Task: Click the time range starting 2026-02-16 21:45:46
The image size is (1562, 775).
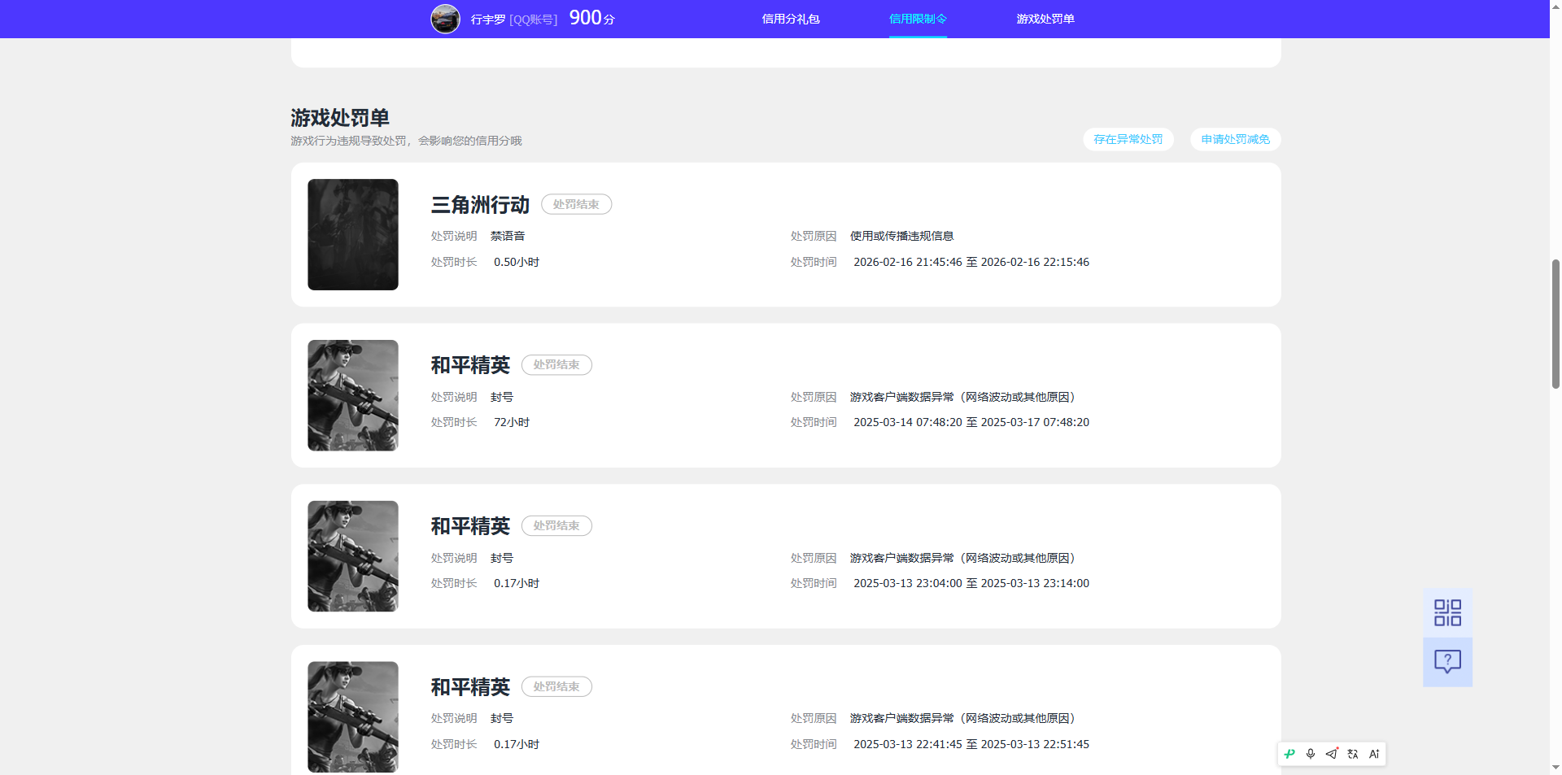Action: (971, 262)
